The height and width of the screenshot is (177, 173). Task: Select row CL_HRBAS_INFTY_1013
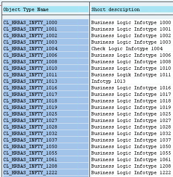click(46, 81)
